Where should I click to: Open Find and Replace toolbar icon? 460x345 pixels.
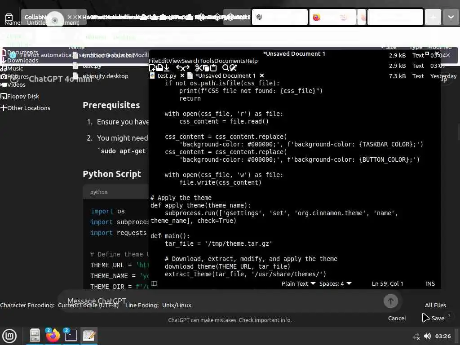tap(233, 68)
